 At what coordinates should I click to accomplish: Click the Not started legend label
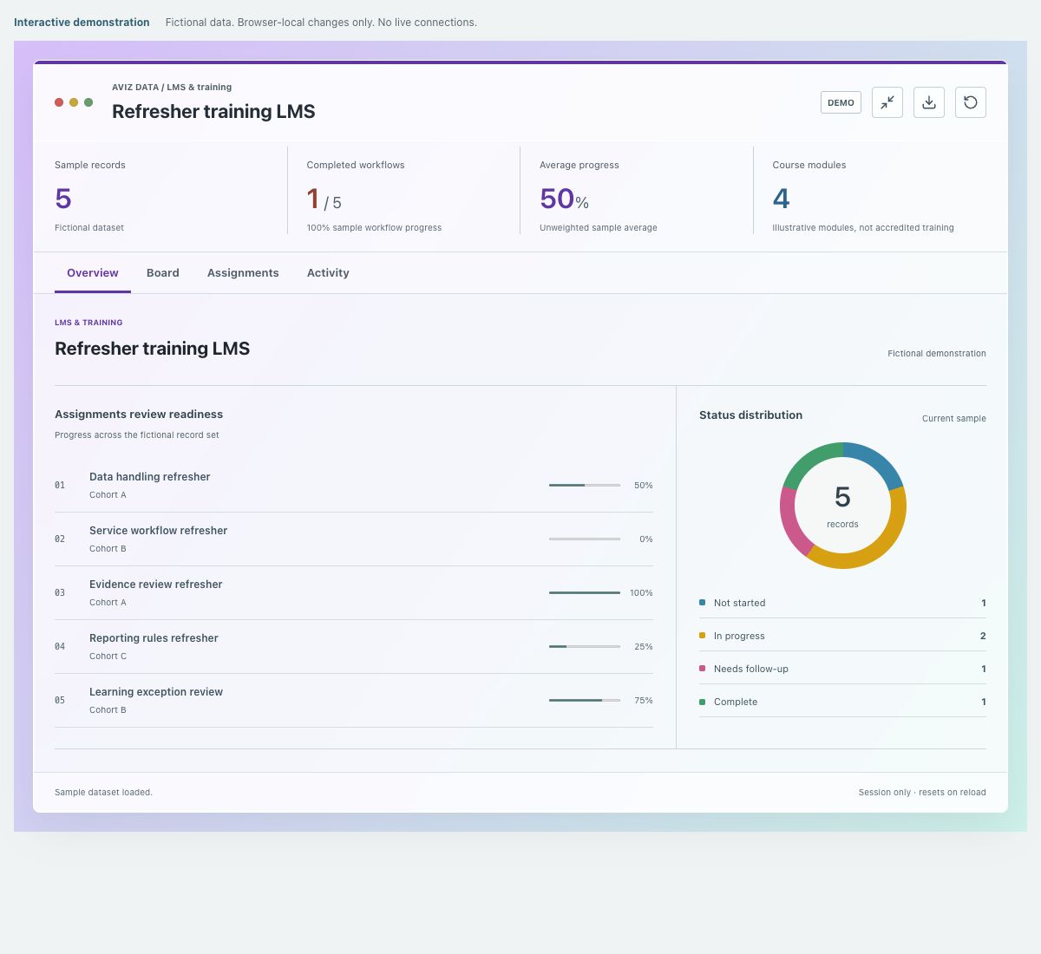(739, 603)
